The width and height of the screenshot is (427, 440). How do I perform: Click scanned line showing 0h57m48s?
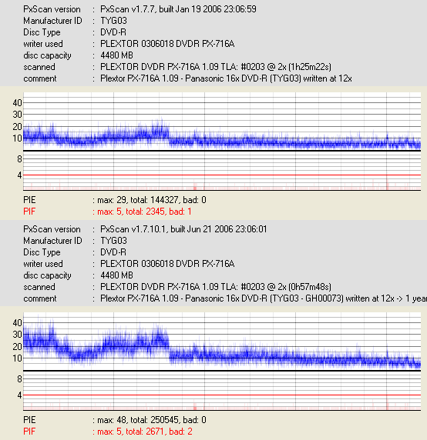pos(216,287)
